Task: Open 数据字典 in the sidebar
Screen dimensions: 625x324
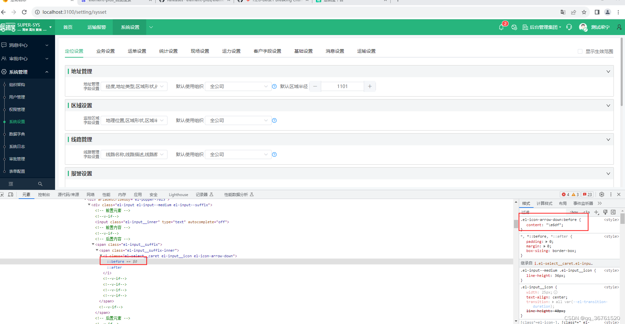Action: pyautogui.click(x=17, y=134)
